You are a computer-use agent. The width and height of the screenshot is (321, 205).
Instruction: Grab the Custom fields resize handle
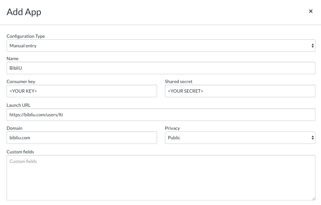(x=313, y=198)
